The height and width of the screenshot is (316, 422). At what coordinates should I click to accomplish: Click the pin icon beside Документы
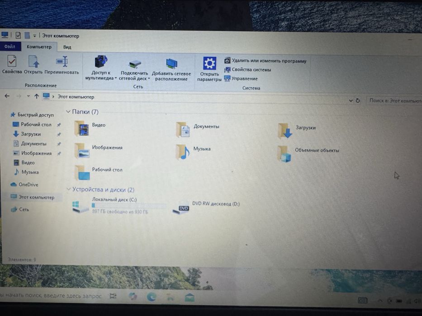[59, 144]
